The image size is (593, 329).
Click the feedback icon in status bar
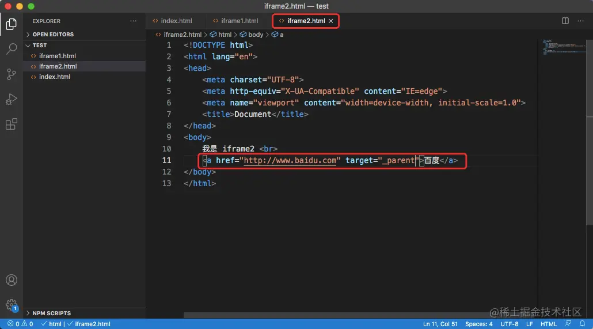568,324
